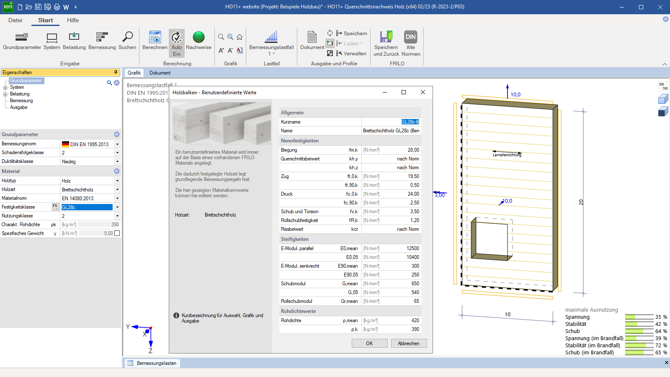Click the dark blue solid cube icon
The width and height of the screenshot is (670, 377).
pyautogui.click(x=663, y=111)
